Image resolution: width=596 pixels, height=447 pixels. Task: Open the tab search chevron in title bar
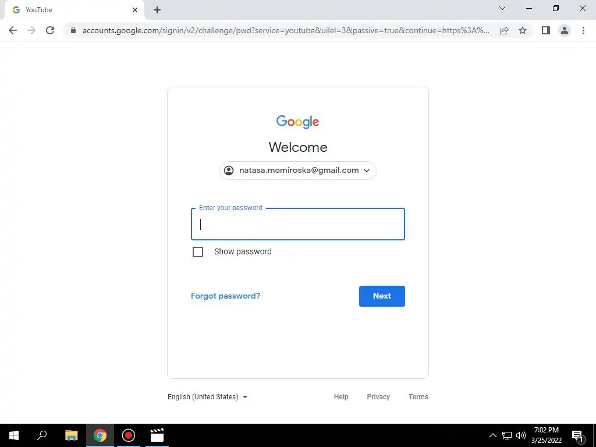point(502,8)
